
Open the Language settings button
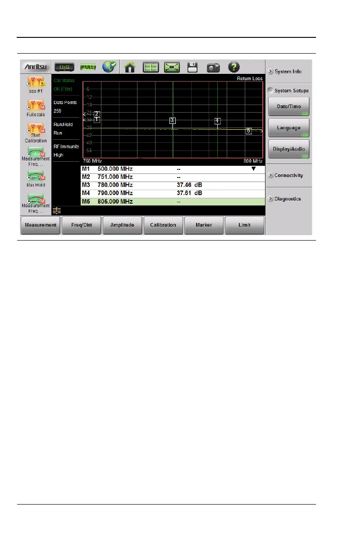tap(289, 128)
